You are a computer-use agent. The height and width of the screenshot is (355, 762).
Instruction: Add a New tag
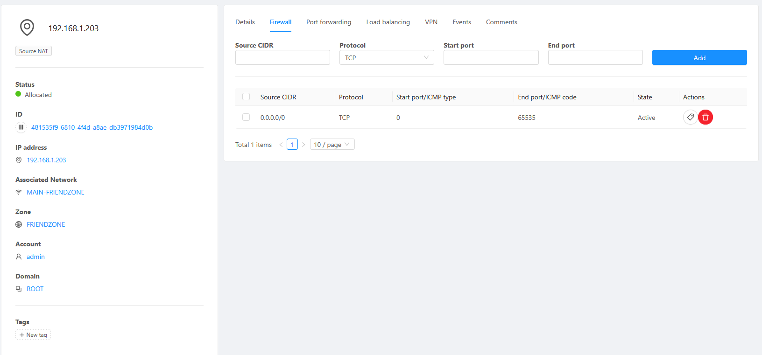pyautogui.click(x=33, y=335)
